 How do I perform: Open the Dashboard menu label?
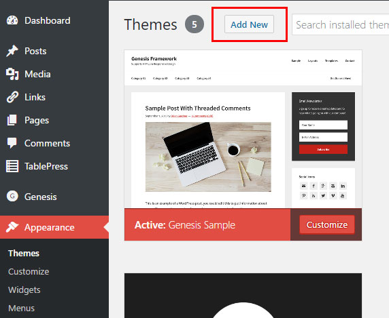tap(48, 20)
